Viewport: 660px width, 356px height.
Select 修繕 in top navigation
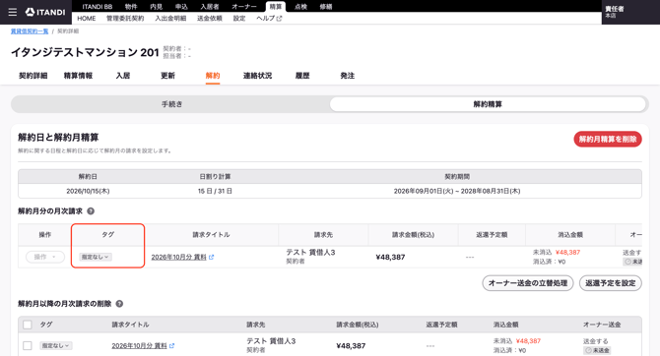click(x=326, y=7)
